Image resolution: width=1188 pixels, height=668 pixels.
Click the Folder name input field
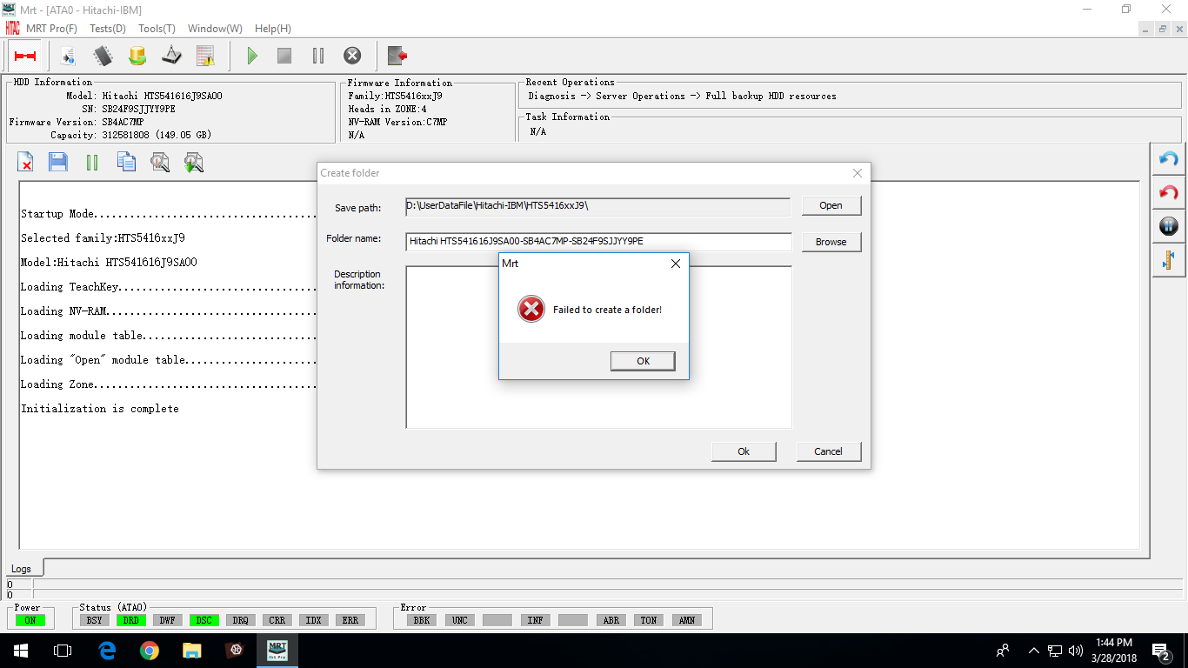(x=598, y=242)
